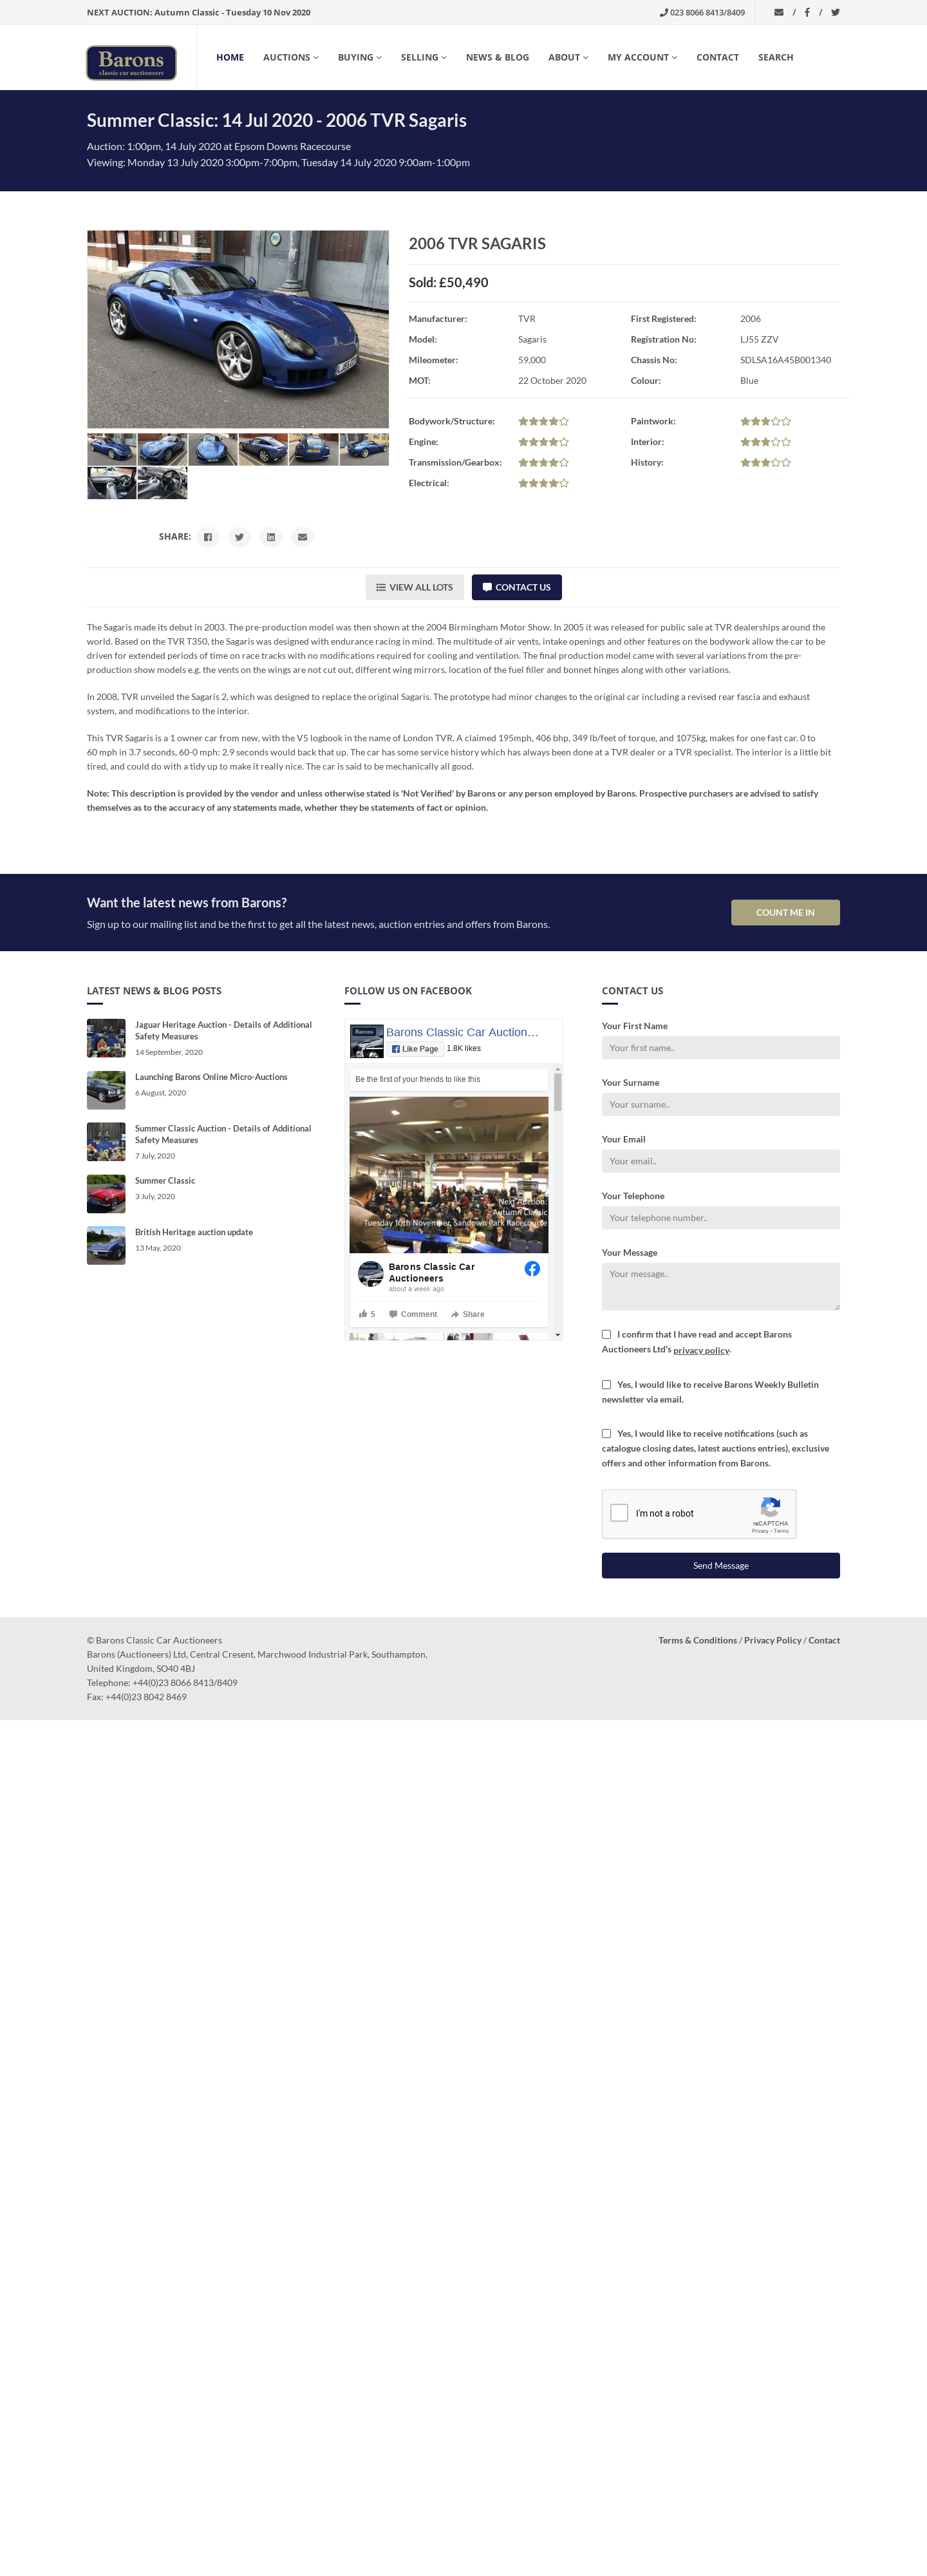Image resolution: width=927 pixels, height=2576 pixels.
Task: Check Weekly Bulletin newsletter checkbox
Action: 606,1385
